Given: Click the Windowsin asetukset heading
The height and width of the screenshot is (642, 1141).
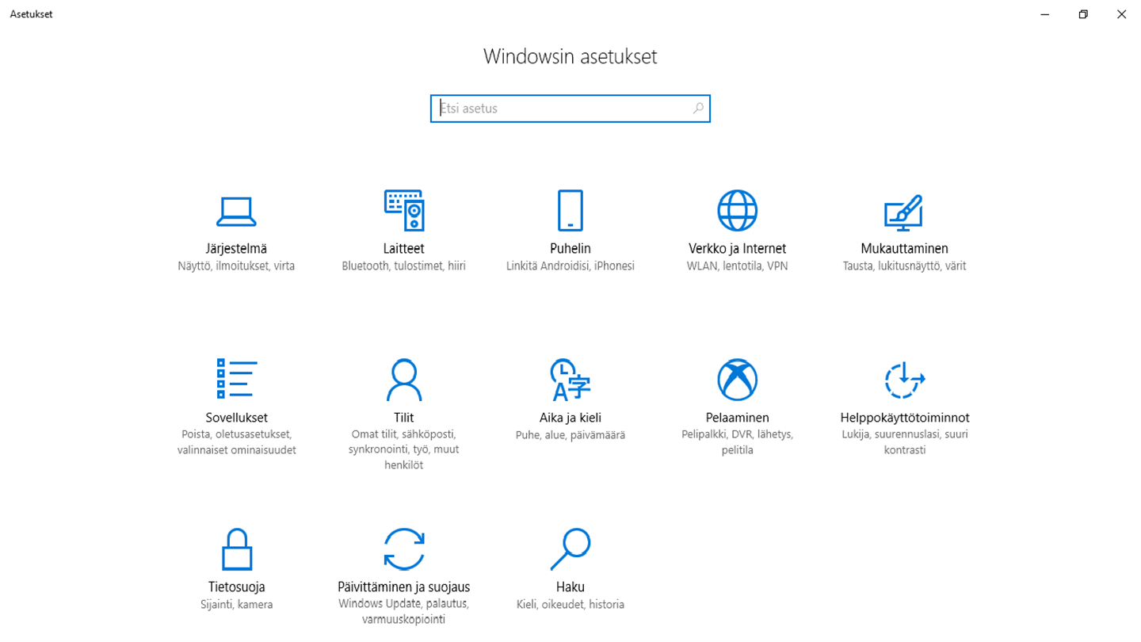Looking at the screenshot, I should 570,56.
